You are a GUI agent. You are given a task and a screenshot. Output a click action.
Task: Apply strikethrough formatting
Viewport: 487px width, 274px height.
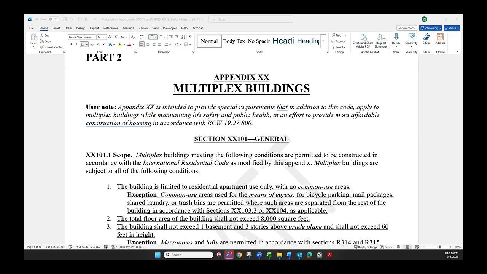(92, 44)
